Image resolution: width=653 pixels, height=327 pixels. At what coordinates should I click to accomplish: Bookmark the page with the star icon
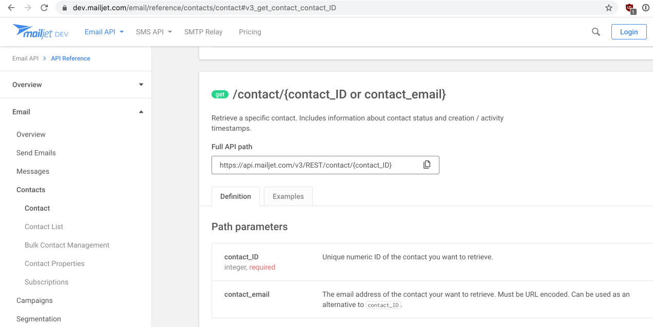(609, 8)
